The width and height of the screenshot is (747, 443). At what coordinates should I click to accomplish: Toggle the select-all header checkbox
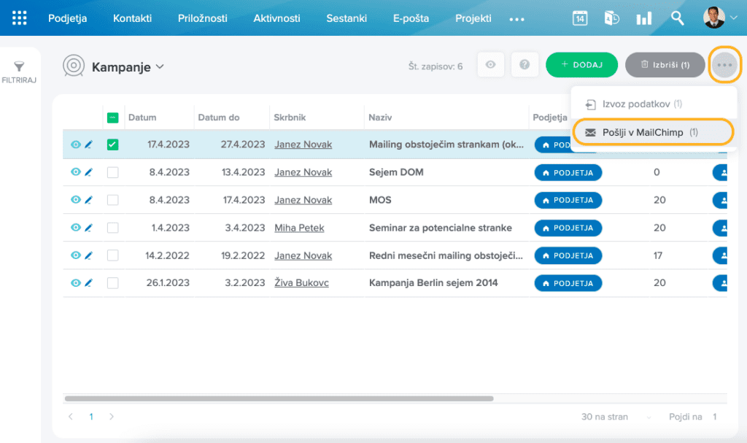[x=112, y=118]
